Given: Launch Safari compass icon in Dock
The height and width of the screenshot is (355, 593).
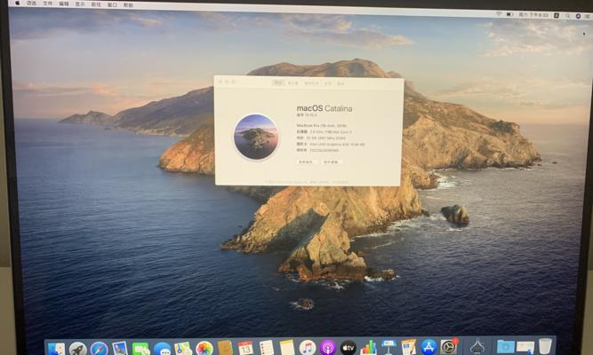Looking at the screenshot, I should (99, 349).
